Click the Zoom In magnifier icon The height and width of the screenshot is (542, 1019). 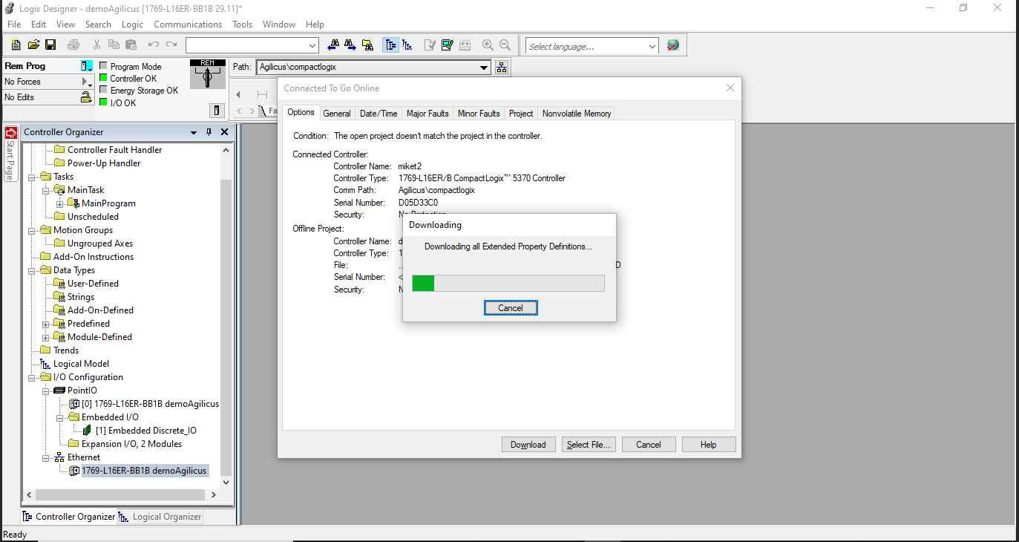(x=488, y=45)
